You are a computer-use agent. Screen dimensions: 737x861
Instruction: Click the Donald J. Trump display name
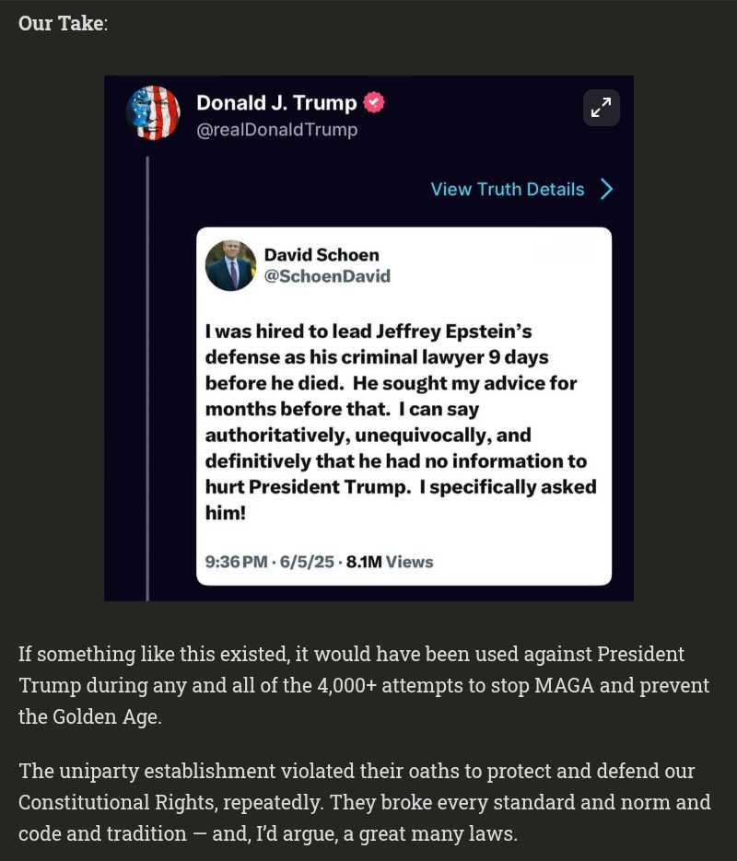click(x=276, y=103)
